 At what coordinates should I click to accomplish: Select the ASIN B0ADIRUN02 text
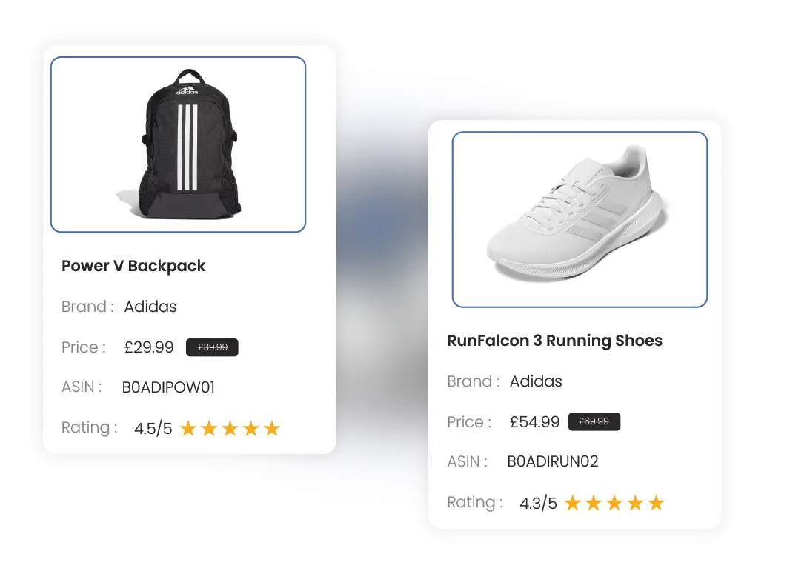(553, 461)
